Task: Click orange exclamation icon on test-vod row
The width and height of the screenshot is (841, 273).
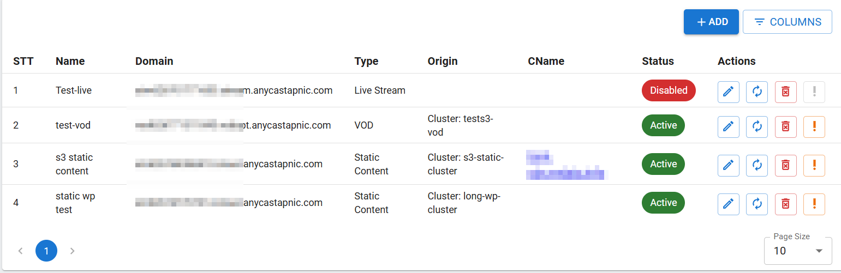Action: point(814,126)
